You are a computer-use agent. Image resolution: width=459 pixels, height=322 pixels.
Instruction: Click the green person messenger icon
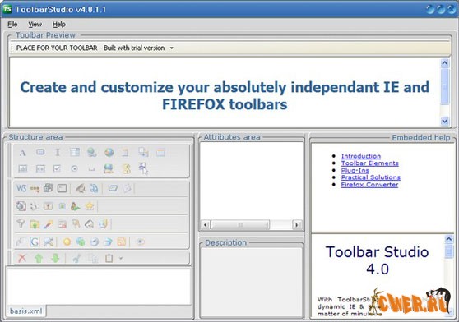pos(75,206)
